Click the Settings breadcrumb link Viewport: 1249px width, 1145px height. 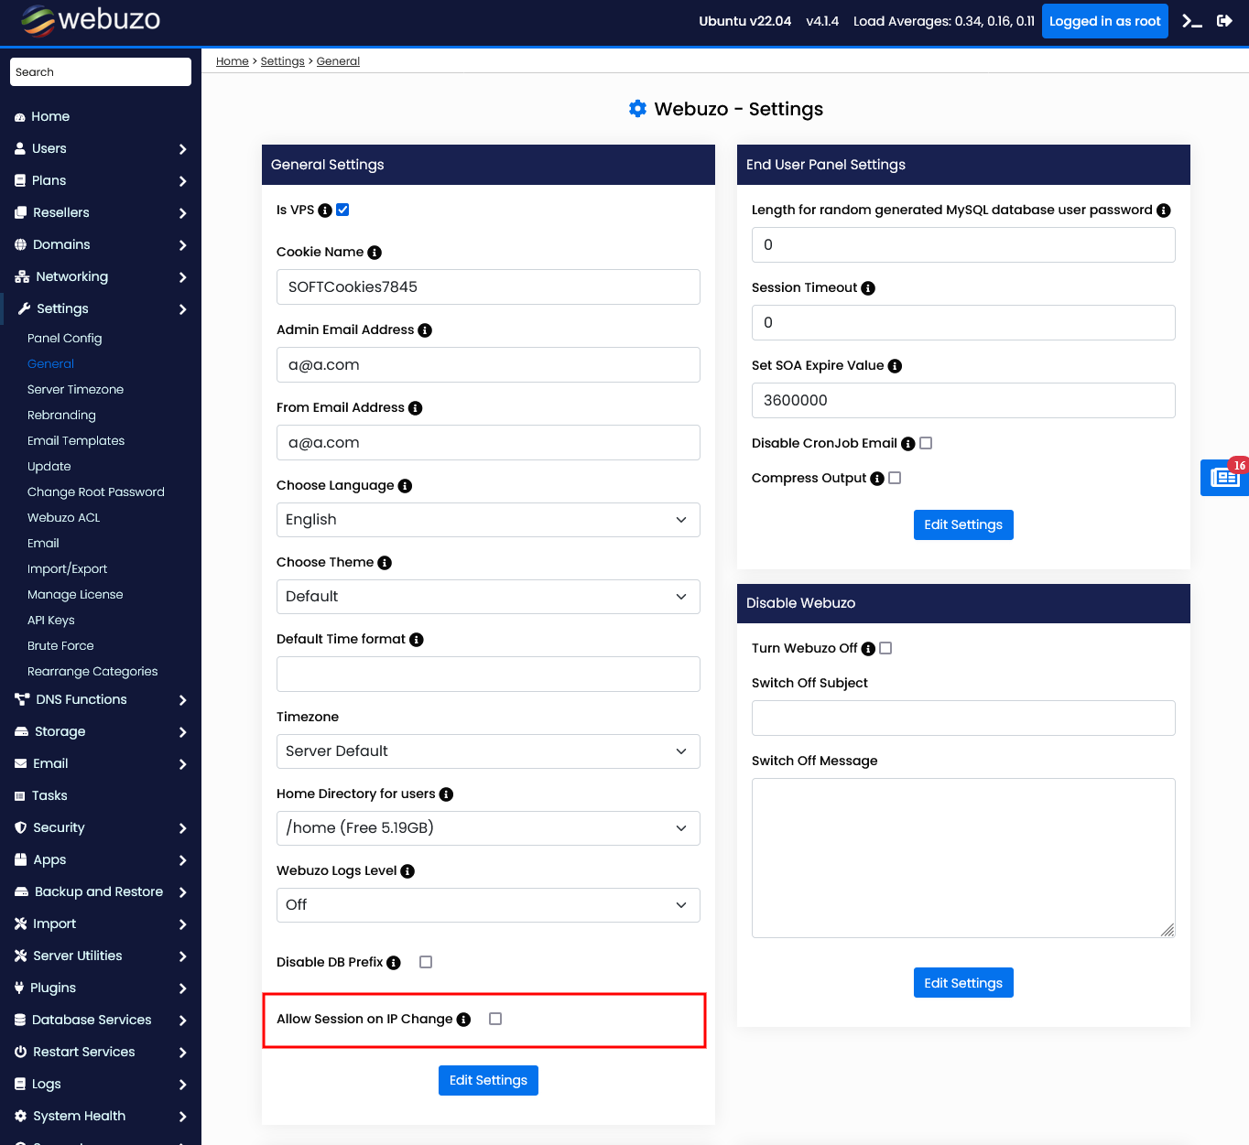(282, 61)
